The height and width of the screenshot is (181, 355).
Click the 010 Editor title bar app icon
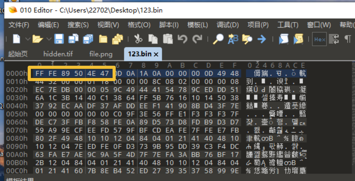[x=13, y=10]
